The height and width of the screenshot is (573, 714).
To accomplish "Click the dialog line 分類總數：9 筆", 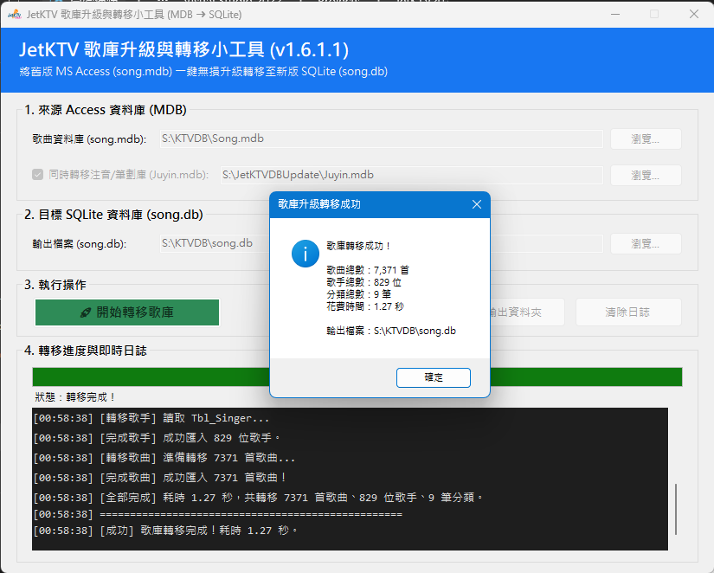I will tap(359, 294).
